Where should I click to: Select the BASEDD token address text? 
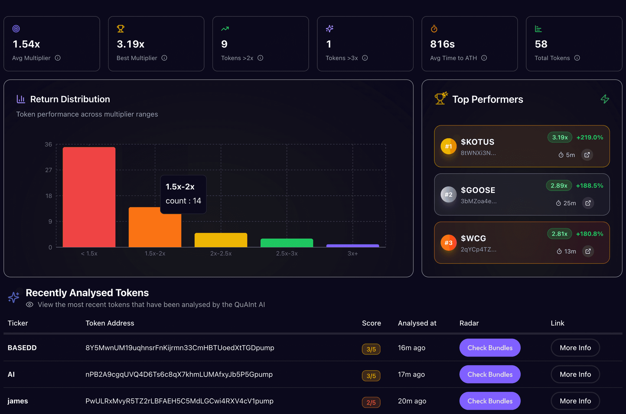pyautogui.click(x=180, y=348)
